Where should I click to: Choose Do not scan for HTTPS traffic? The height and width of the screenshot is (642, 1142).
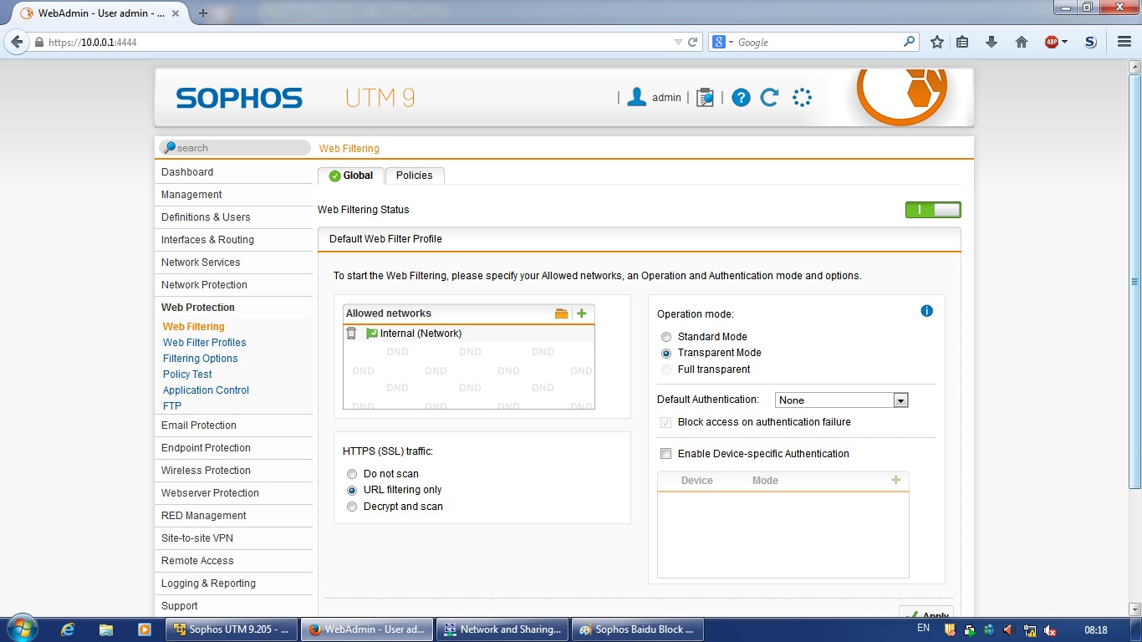pyautogui.click(x=352, y=474)
